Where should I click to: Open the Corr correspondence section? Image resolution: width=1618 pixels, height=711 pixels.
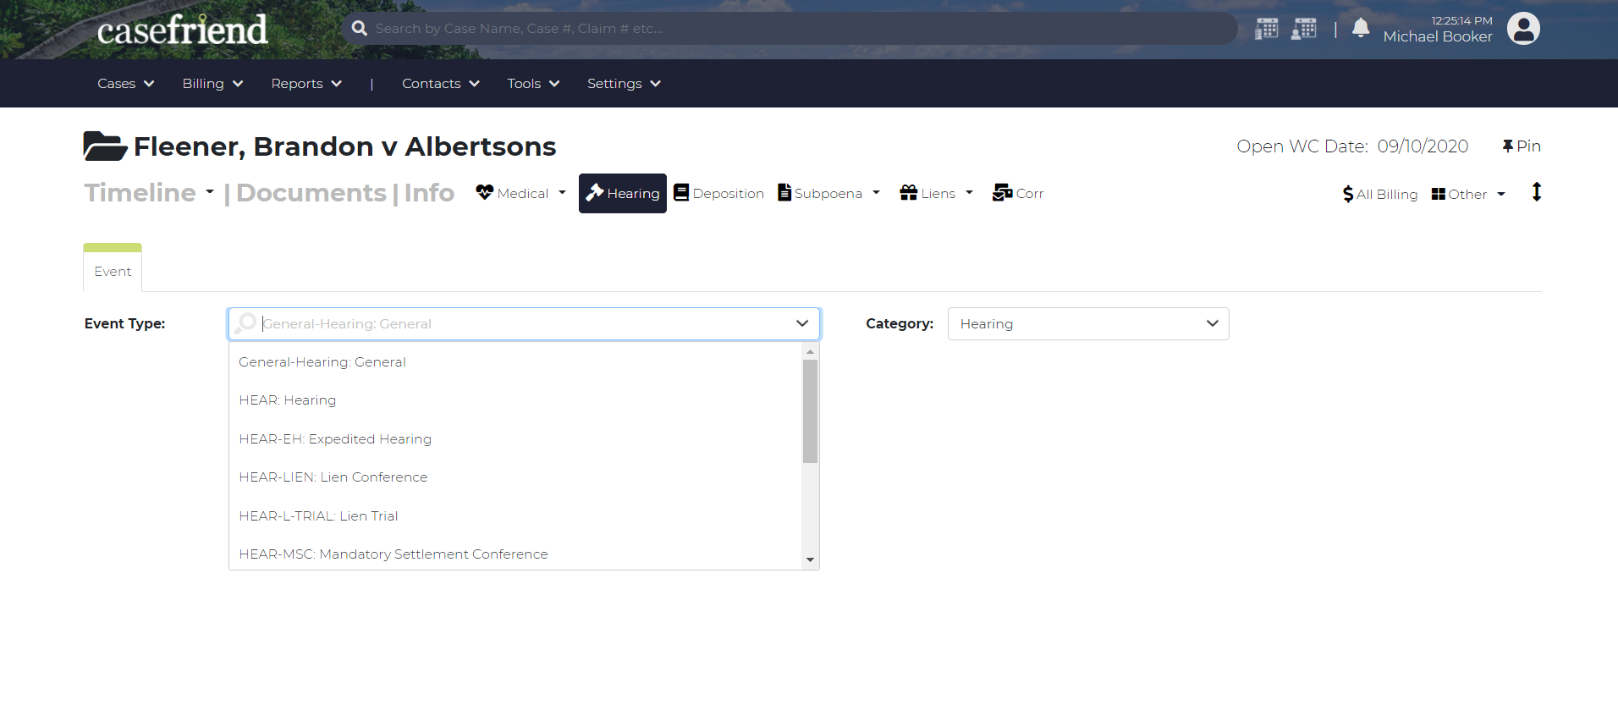[1018, 193]
